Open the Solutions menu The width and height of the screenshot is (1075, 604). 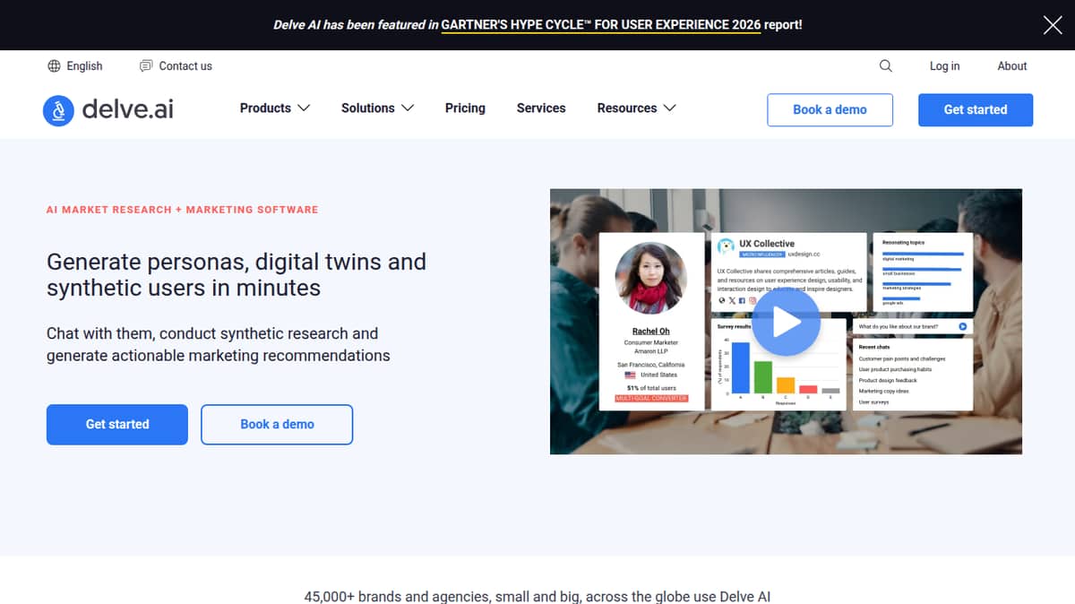click(x=367, y=108)
